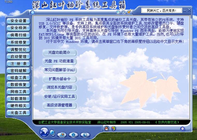Open the 系统修复 category
The image size is (197, 140).
18,42
